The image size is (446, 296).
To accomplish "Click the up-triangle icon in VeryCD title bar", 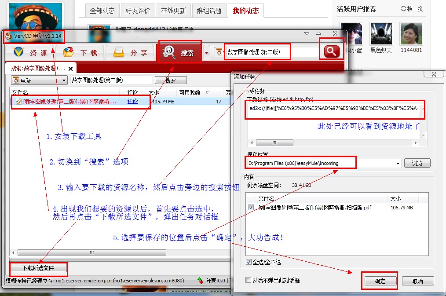I will point(318,33).
